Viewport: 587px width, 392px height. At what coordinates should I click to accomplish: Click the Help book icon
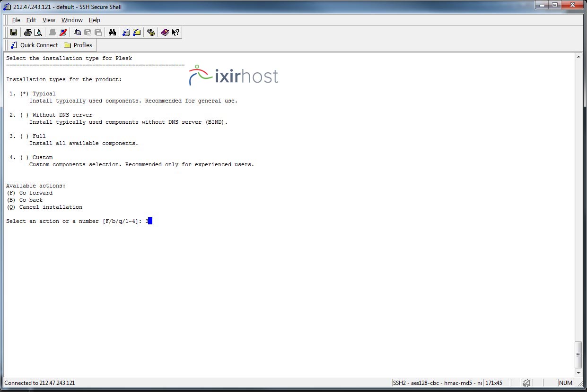pyautogui.click(x=165, y=33)
